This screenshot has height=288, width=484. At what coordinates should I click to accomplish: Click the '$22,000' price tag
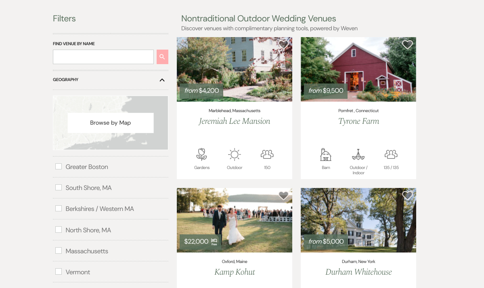200,242
